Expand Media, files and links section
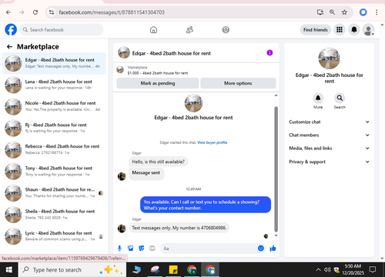The image size is (385, 277). [x=329, y=149]
